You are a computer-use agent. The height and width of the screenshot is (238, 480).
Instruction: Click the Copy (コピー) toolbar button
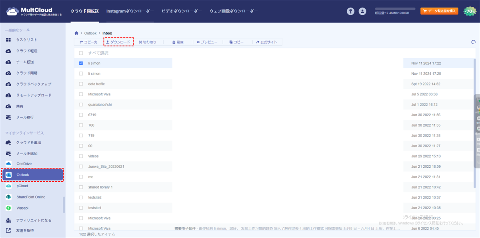237,42
